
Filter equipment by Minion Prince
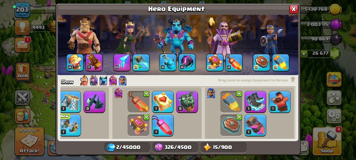click(x=103, y=81)
